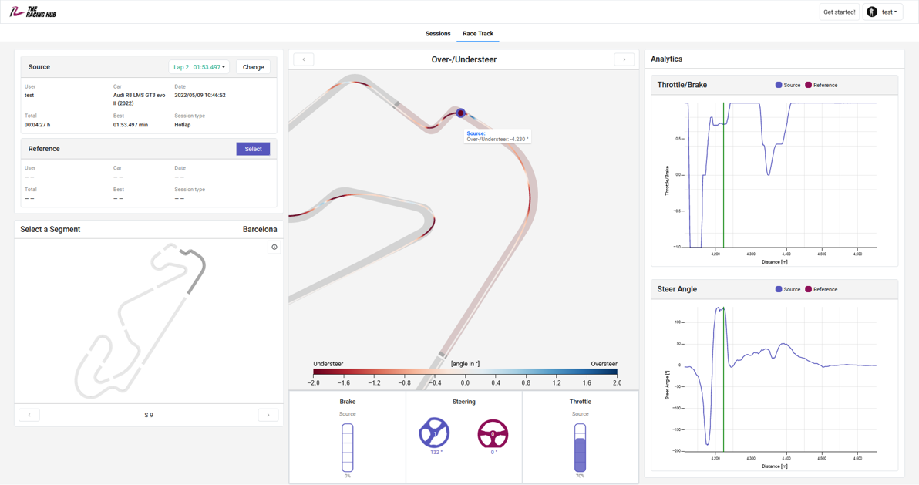
Task: Click the Understeer/Oversteer color scale bar
Action: (x=465, y=372)
